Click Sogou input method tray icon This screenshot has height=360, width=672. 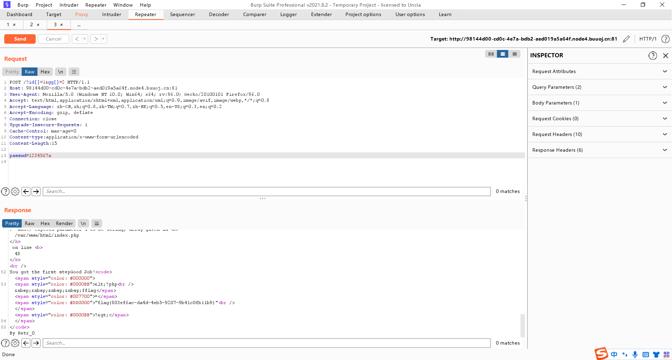601,353
